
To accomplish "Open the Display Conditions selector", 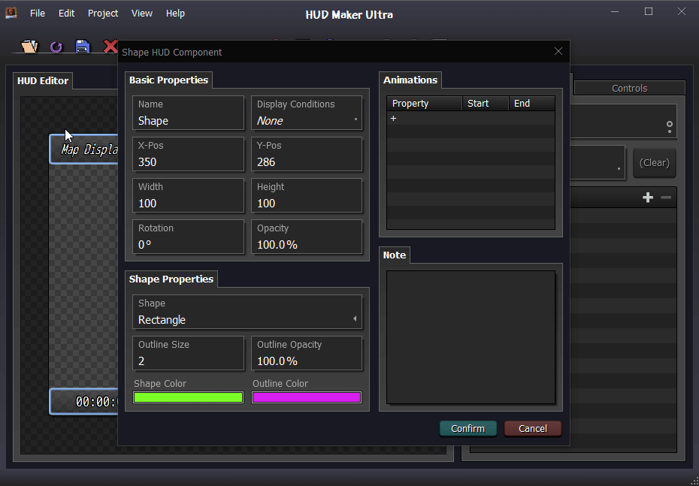I will pyautogui.click(x=307, y=113).
